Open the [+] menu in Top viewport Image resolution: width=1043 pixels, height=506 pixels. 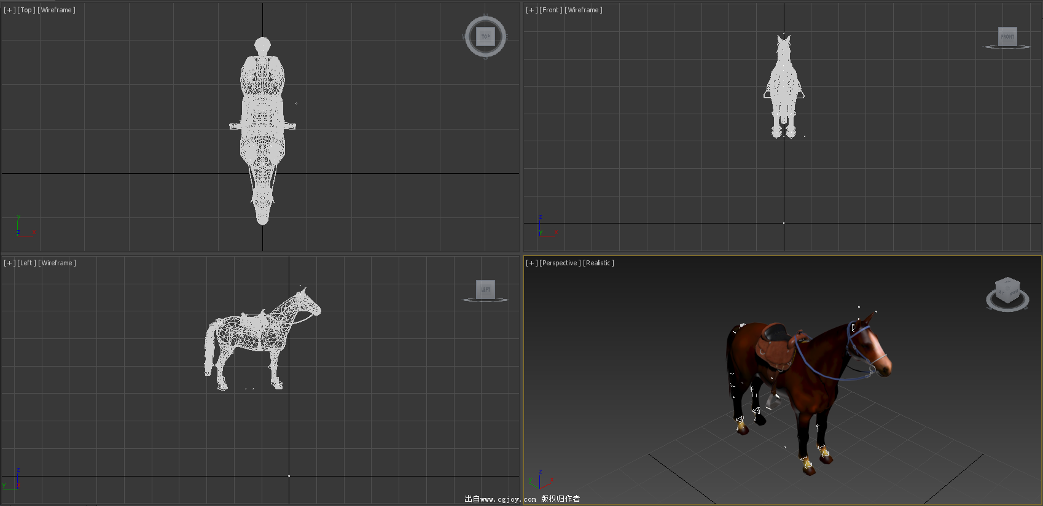[x=10, y=10]
